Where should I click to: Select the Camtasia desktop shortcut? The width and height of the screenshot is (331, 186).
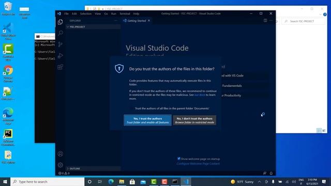pos(8,52)
